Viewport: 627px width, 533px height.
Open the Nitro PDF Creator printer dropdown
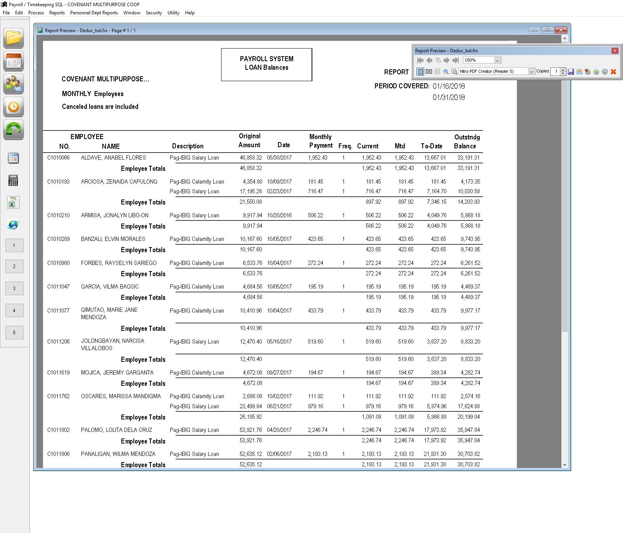click(532, 71)
